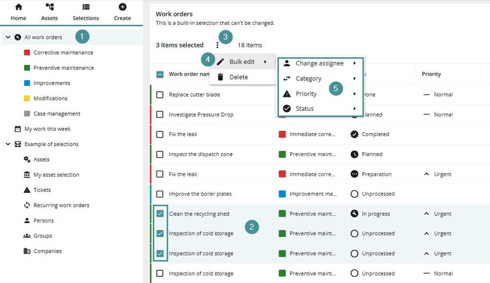490x283 pixels.
Task: Choose Category in bulk edit submenu
Action: 320,79
